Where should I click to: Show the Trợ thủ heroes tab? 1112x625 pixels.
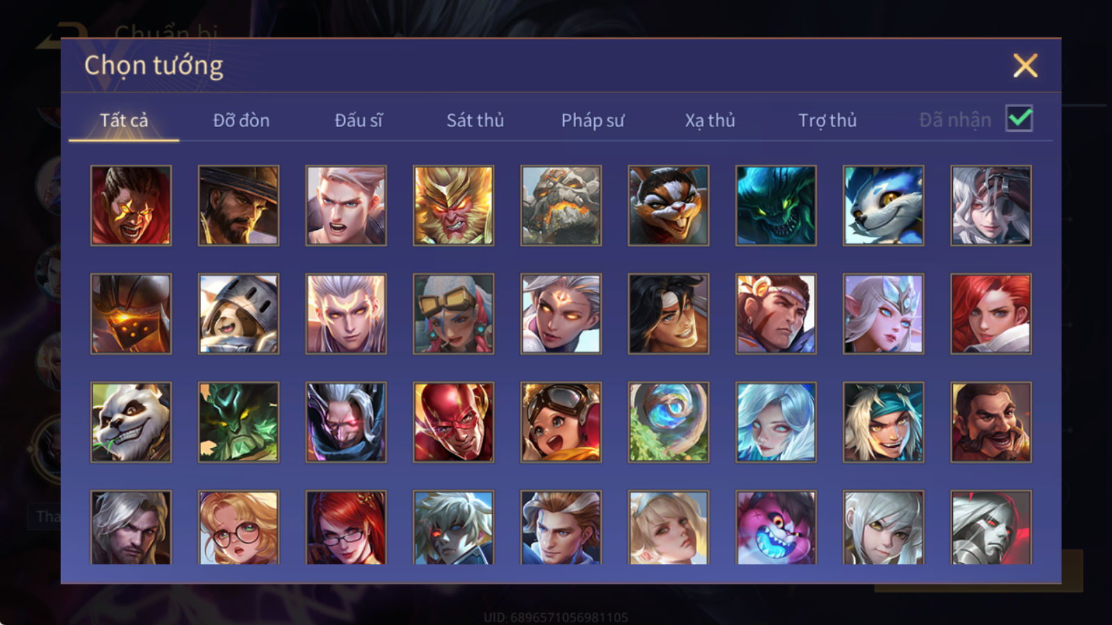(x=827, y=120)
